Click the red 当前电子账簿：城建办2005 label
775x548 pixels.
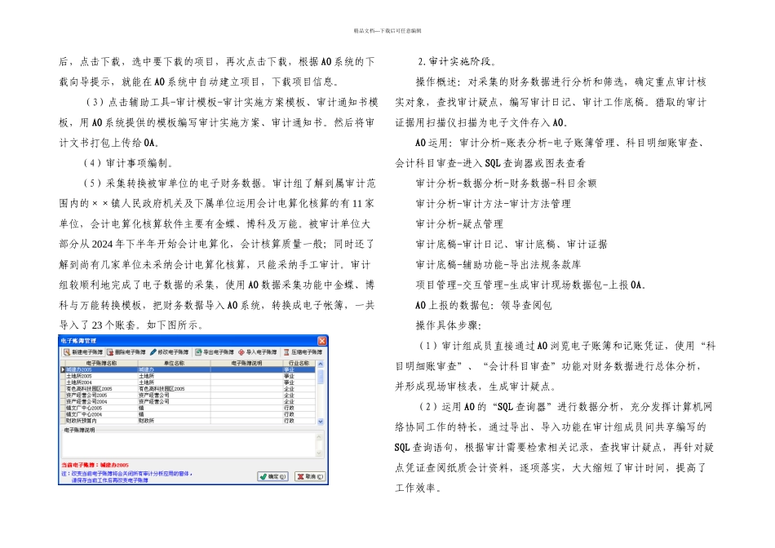pyautogui.click(x=95, y=465)
